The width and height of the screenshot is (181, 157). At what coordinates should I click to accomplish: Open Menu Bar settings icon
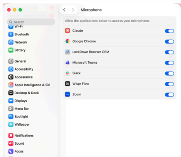coord(11,109)
